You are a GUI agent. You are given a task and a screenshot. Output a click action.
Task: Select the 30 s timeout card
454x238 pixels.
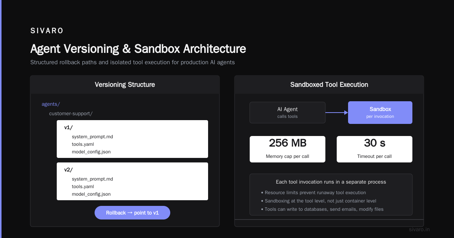pos(375,149)
